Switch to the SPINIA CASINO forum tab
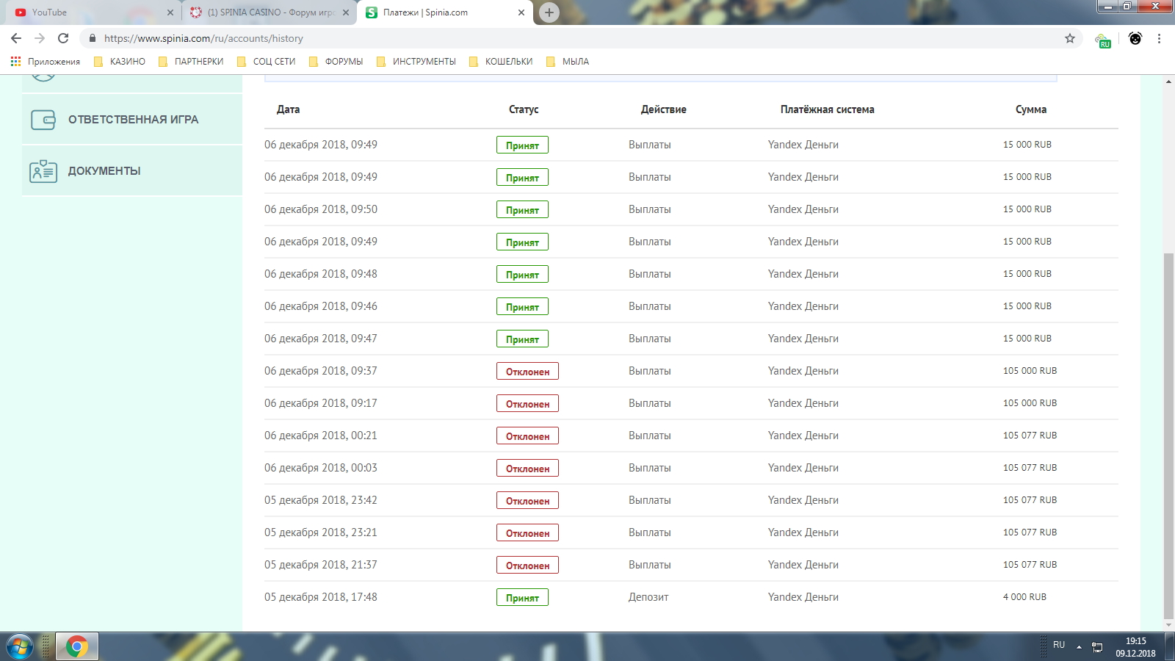The width and height of the screenshot is (1175, 661). (270, 12)
